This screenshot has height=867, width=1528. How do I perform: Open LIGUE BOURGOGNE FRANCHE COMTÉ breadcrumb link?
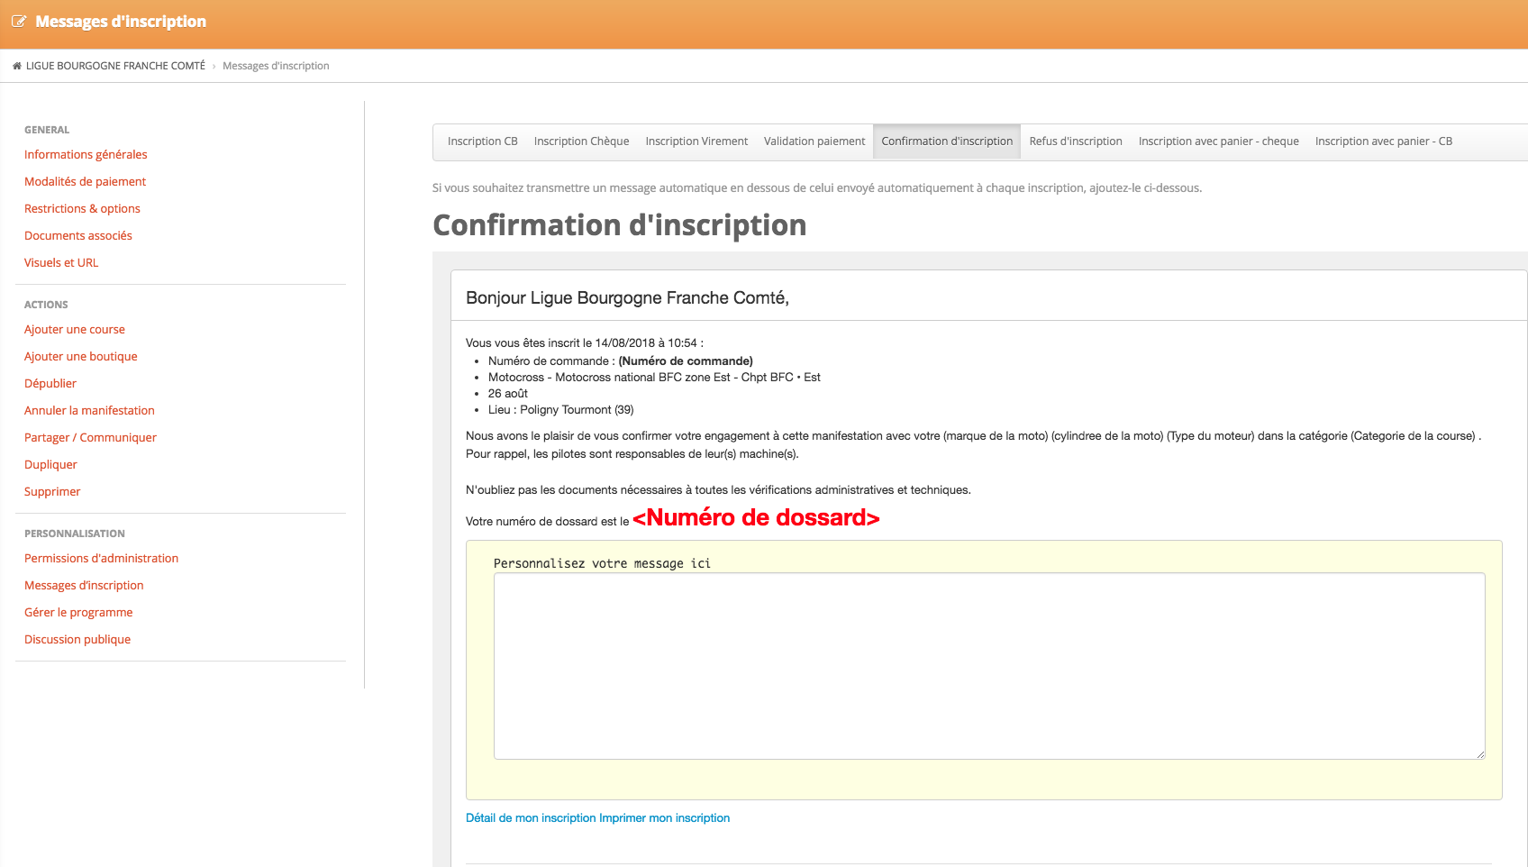115,66
